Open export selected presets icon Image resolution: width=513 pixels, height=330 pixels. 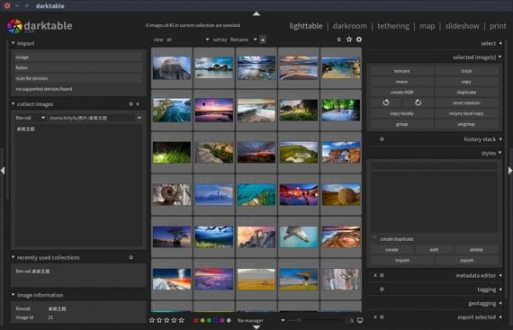click(x=375, y=317)
